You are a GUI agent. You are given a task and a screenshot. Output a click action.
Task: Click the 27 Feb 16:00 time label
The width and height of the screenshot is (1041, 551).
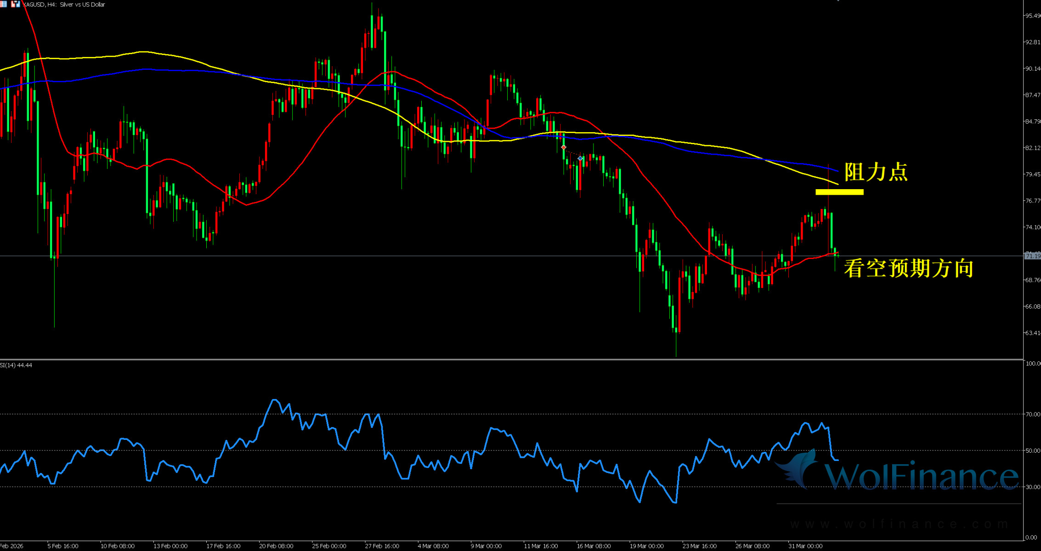coord(382,546)
